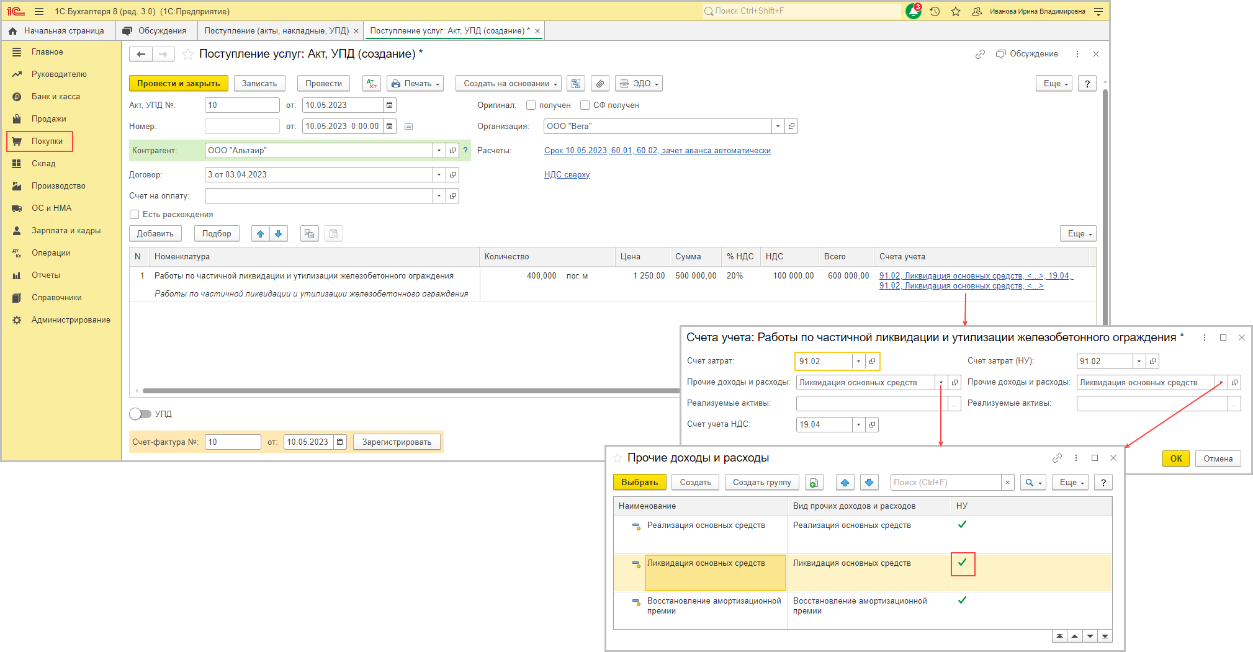Open history clock icon
The width and height of the screenshot is (1253, 652).
(x=935, y=11)
